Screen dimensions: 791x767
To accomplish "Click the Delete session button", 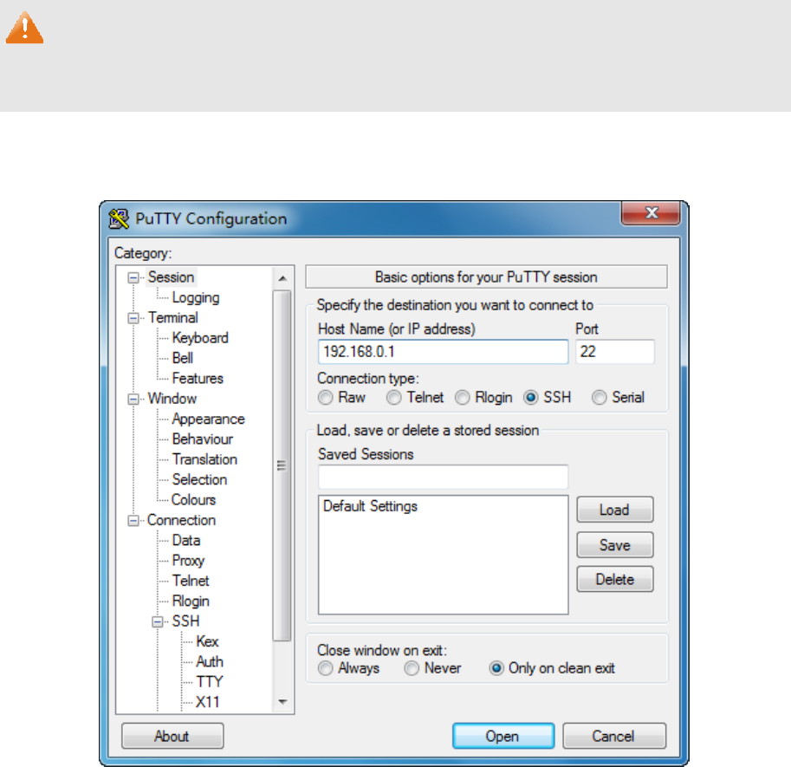I will (615, 579).
